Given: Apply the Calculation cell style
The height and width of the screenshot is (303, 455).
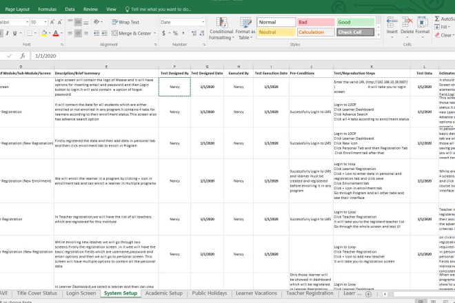Looking at the screenshot, I should [x=316, y=32].
